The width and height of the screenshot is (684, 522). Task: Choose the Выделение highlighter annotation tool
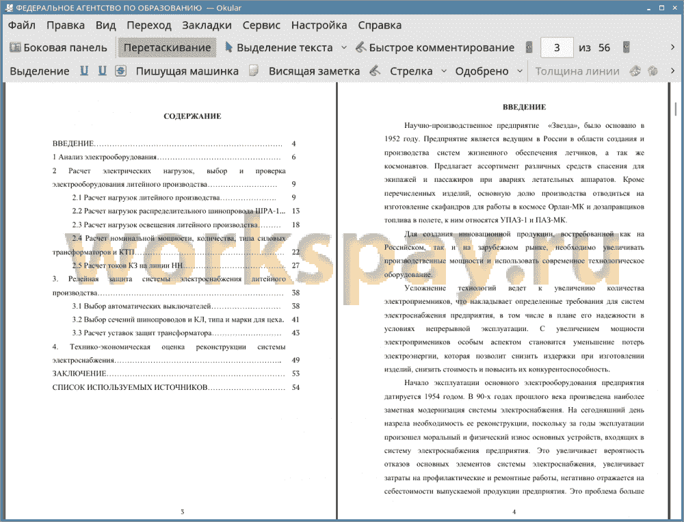pos(39,71)
